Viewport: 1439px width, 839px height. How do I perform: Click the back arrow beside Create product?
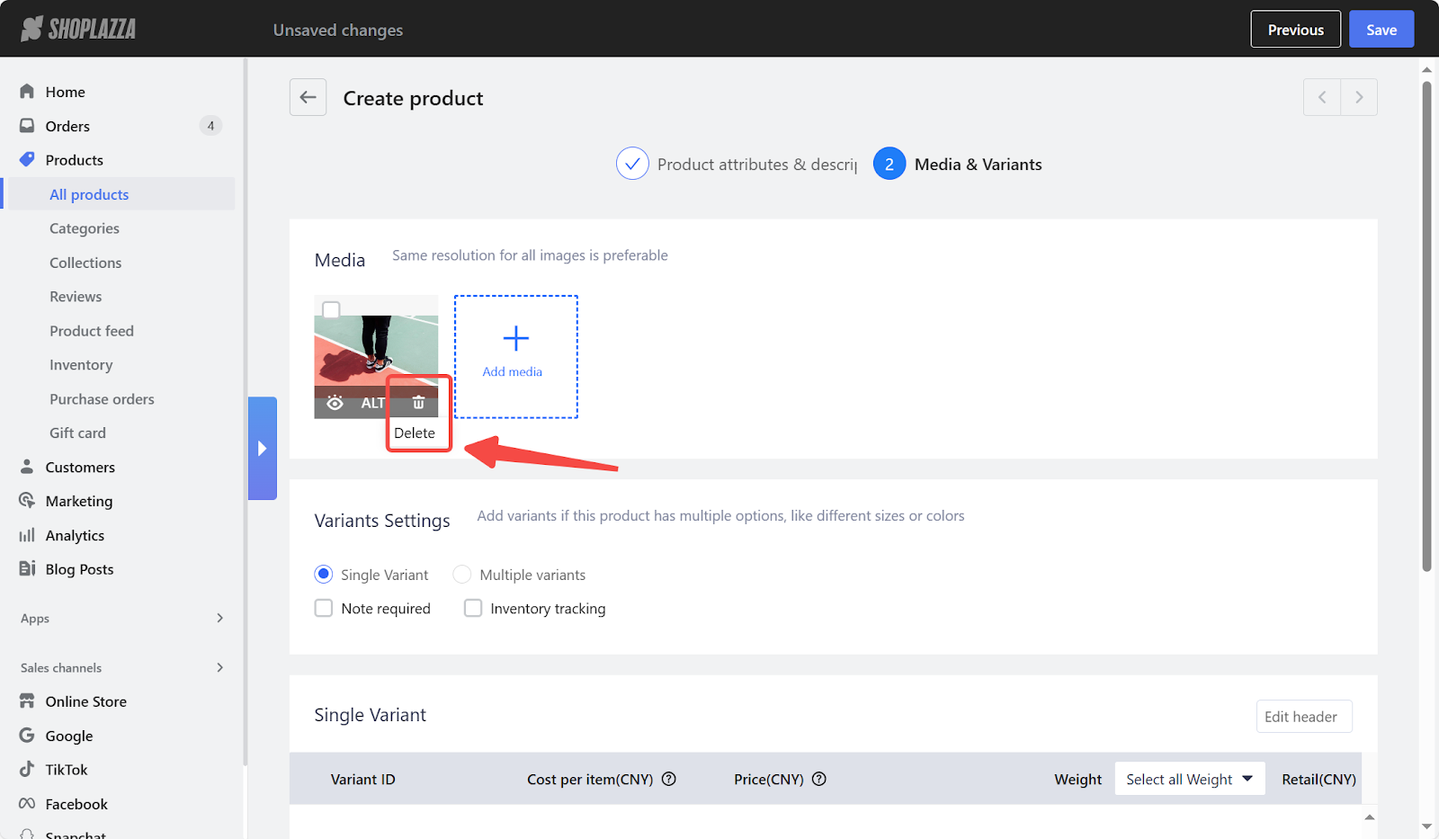[x=308, y=97]
